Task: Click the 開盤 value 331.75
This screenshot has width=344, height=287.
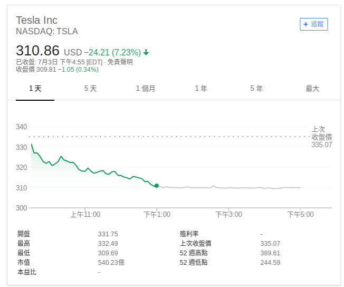Action: [108, 234]
